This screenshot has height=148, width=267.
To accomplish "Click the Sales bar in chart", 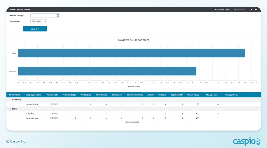I will [131, 53].
